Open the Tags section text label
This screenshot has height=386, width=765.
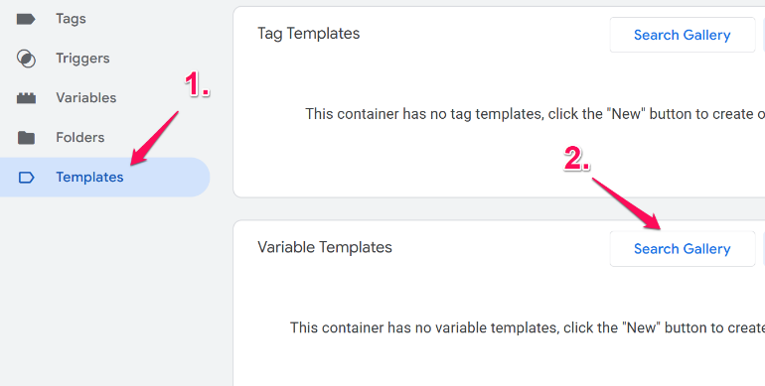pyautogui.click(x=71, y=19)
